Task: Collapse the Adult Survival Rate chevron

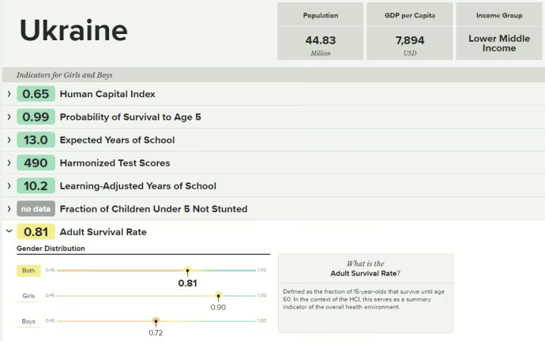Action: pyautogui.click(x=9, y=232)
